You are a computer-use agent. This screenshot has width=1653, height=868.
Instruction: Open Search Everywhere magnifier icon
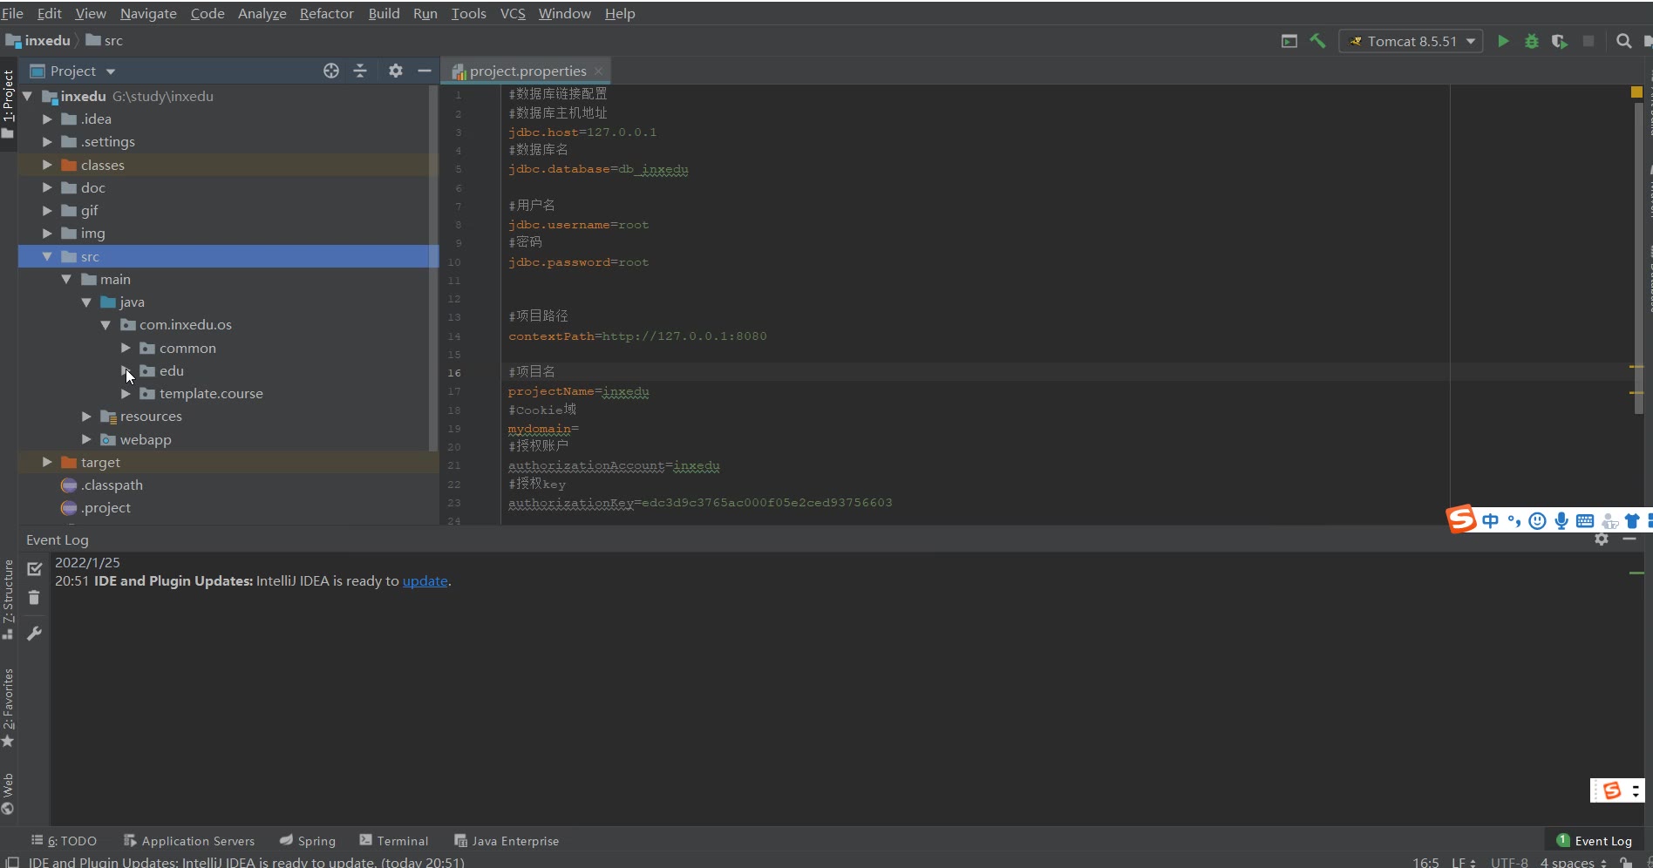[x=1623, y=41]
